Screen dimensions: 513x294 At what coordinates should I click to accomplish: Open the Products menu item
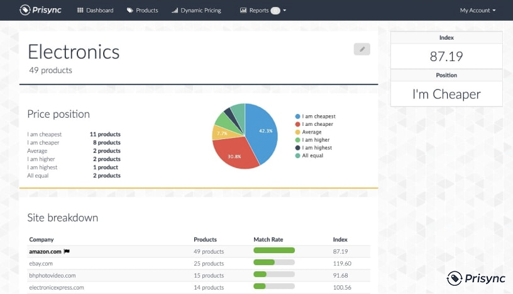(142, 10)
